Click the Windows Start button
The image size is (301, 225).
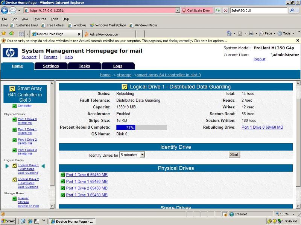coord(8,221)
